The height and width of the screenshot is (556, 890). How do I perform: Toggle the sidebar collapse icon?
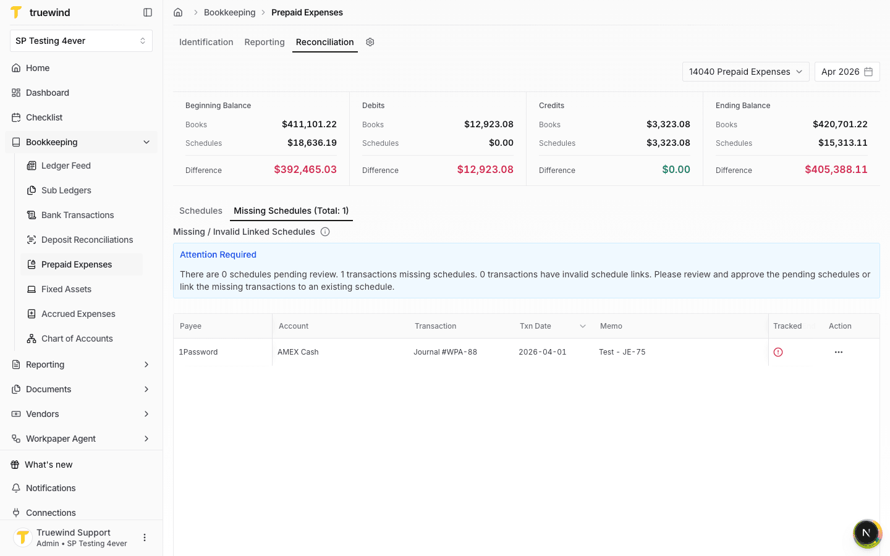[x=148, y=12]
